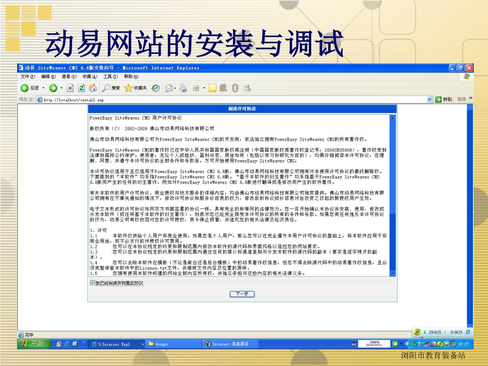Image resolution: width=488 pixels, height=366 pixels.
Task: Click the green arrow Nero search button
Action: 395,344
